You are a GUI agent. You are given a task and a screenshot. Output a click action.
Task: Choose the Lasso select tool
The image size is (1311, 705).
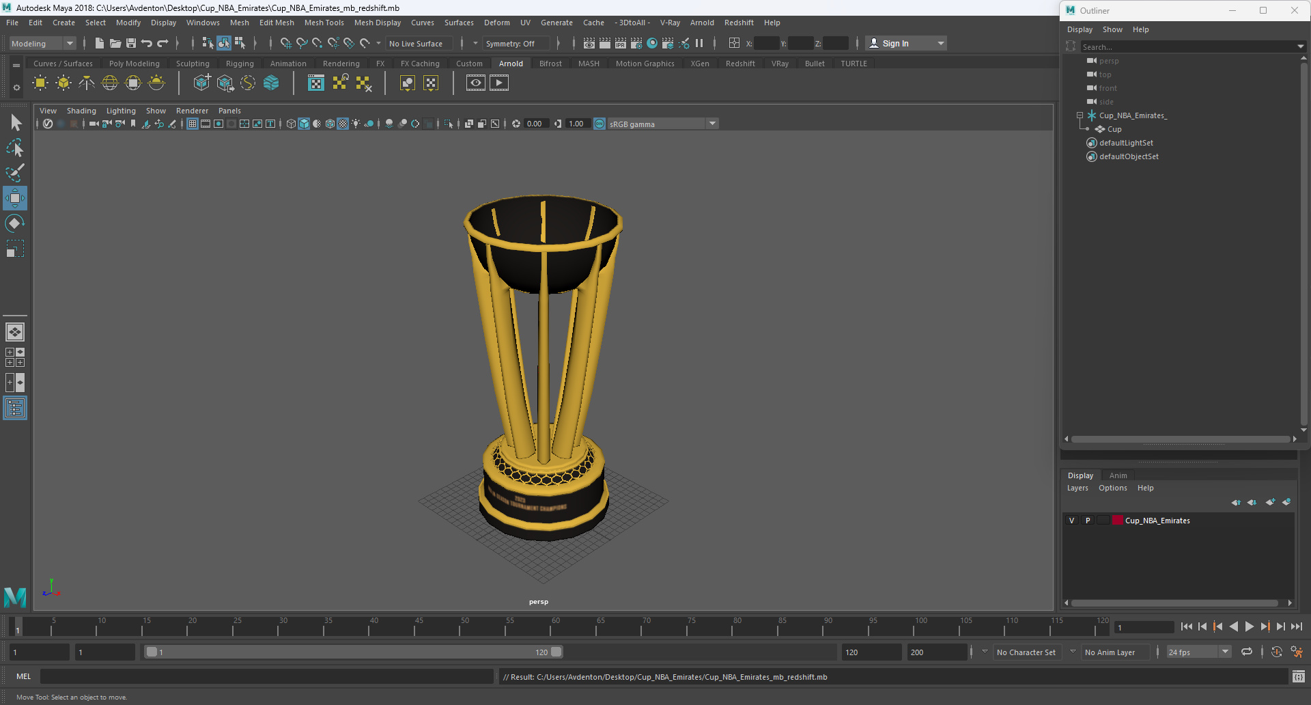tap(15, 148)
